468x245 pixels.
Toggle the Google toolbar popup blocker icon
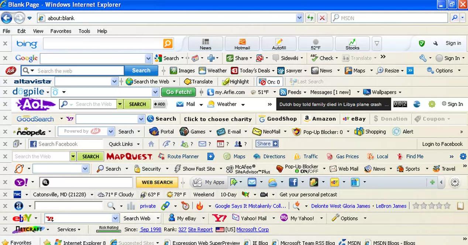click(259, 58)
